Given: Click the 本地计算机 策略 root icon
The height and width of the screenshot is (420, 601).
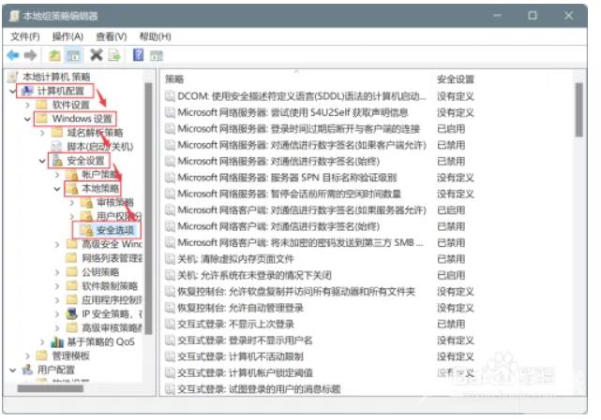Looking at the screenshot, I should coord(12,77).
